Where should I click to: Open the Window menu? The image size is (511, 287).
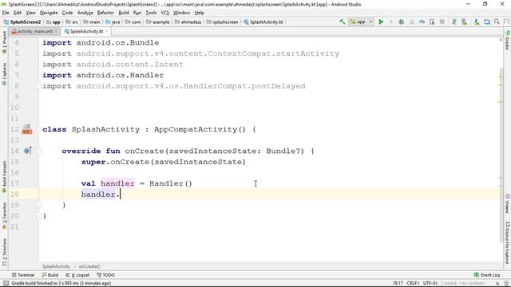(181, 13)
